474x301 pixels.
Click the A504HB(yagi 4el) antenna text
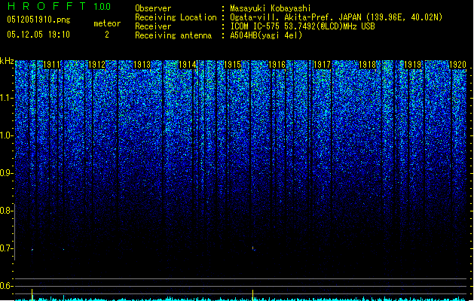(266, 35)
